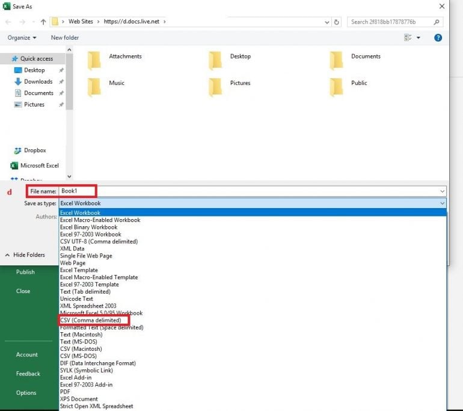Select PDF from the file type list
Image resolution: width=463 pixels, height=411 pixels.
coord(66,392)
